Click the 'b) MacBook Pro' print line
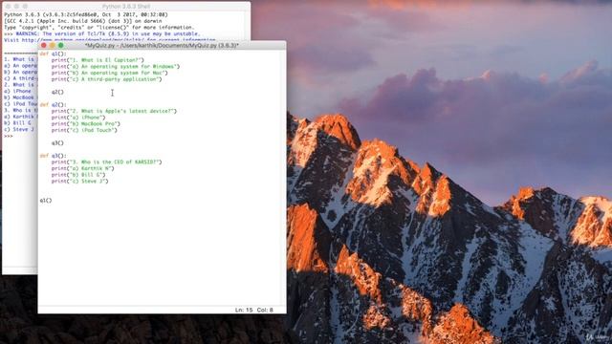 (86, 123)
